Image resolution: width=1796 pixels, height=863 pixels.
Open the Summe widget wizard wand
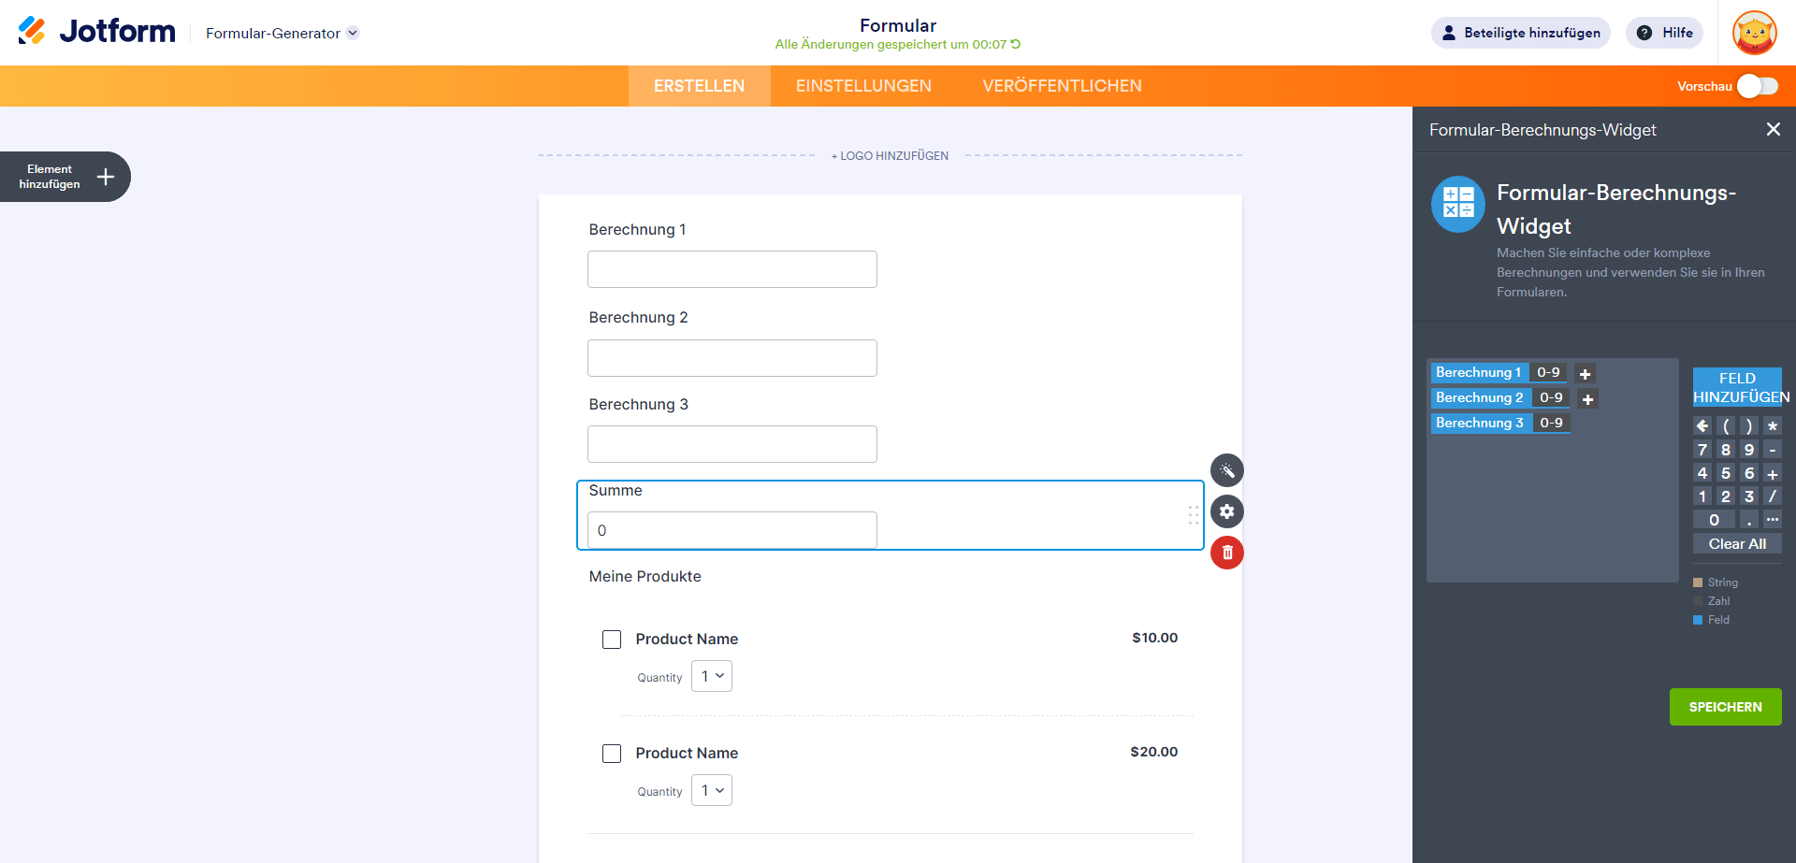tap(1226, 470)
